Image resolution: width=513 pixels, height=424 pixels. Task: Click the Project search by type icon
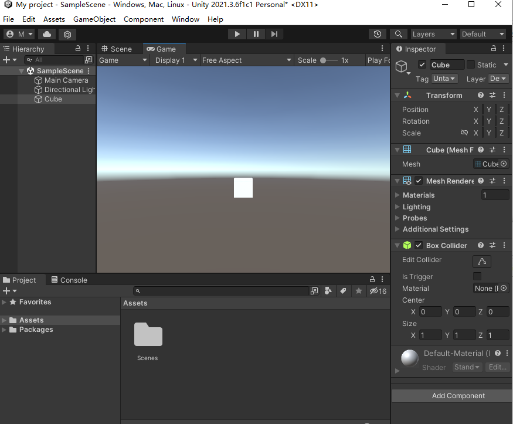[x=328, y=291]
